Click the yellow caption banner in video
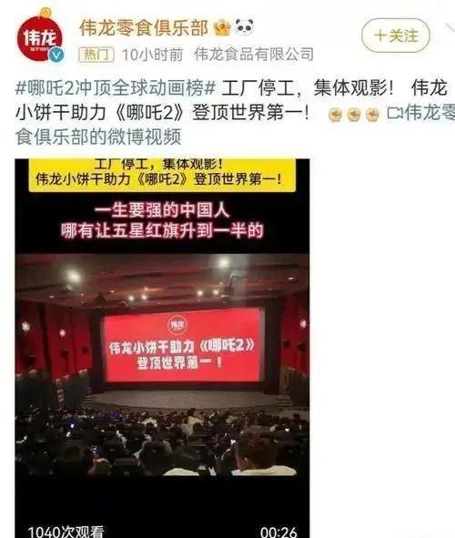Viewport: 455px width, 538px height. [x=162, y=174]
